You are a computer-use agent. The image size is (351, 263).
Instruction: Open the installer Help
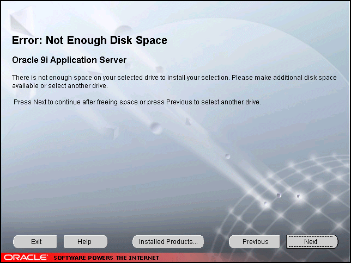[85, 242]
